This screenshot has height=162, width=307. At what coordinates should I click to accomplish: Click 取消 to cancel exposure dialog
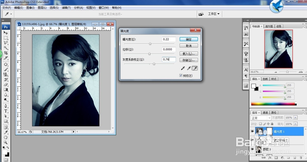pyautogui.click(x=189, y=46)
